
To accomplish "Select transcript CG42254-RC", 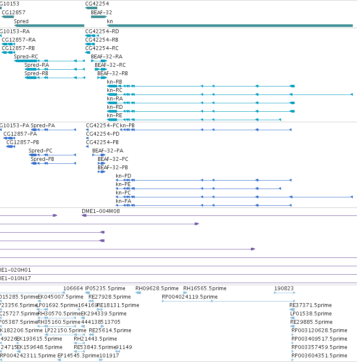I will click(88, 52).
